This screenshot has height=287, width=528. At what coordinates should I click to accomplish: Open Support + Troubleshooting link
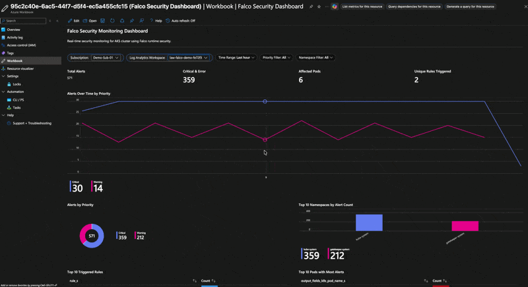[x=30, y=123]
